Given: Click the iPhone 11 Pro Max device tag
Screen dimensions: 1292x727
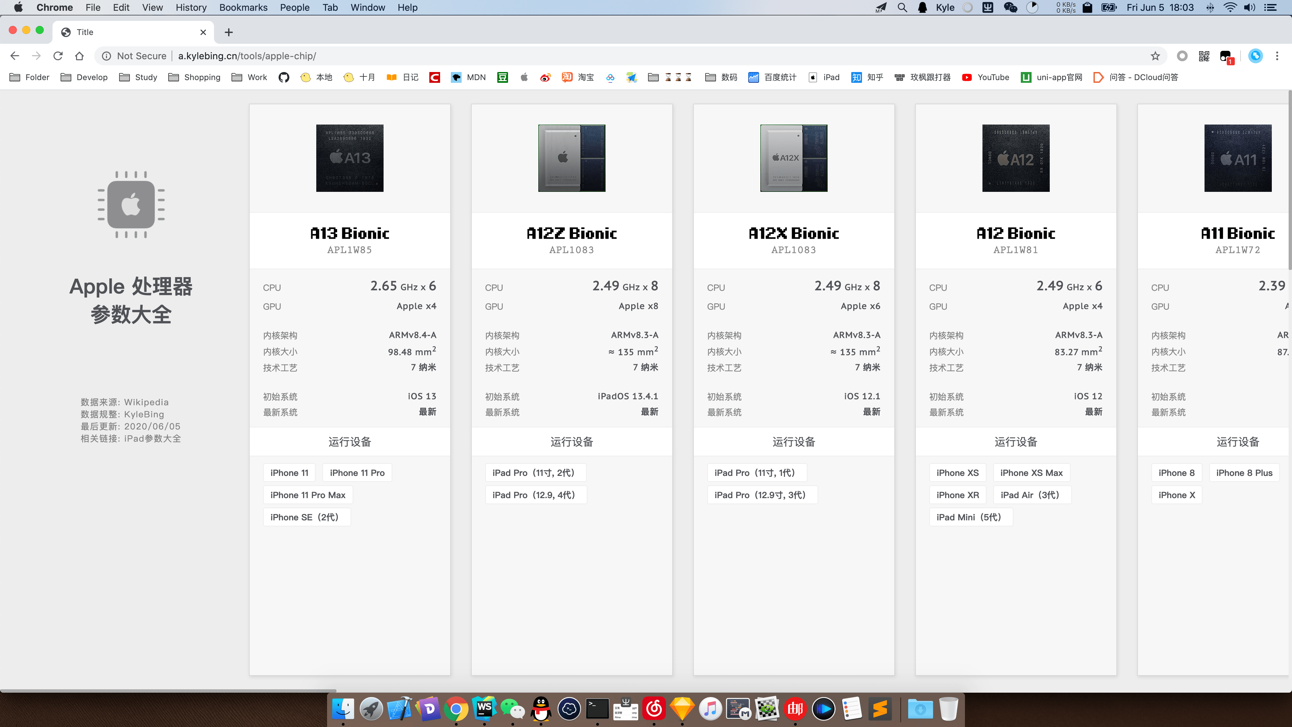Looking at the screenshot, I should pos(308,495).
